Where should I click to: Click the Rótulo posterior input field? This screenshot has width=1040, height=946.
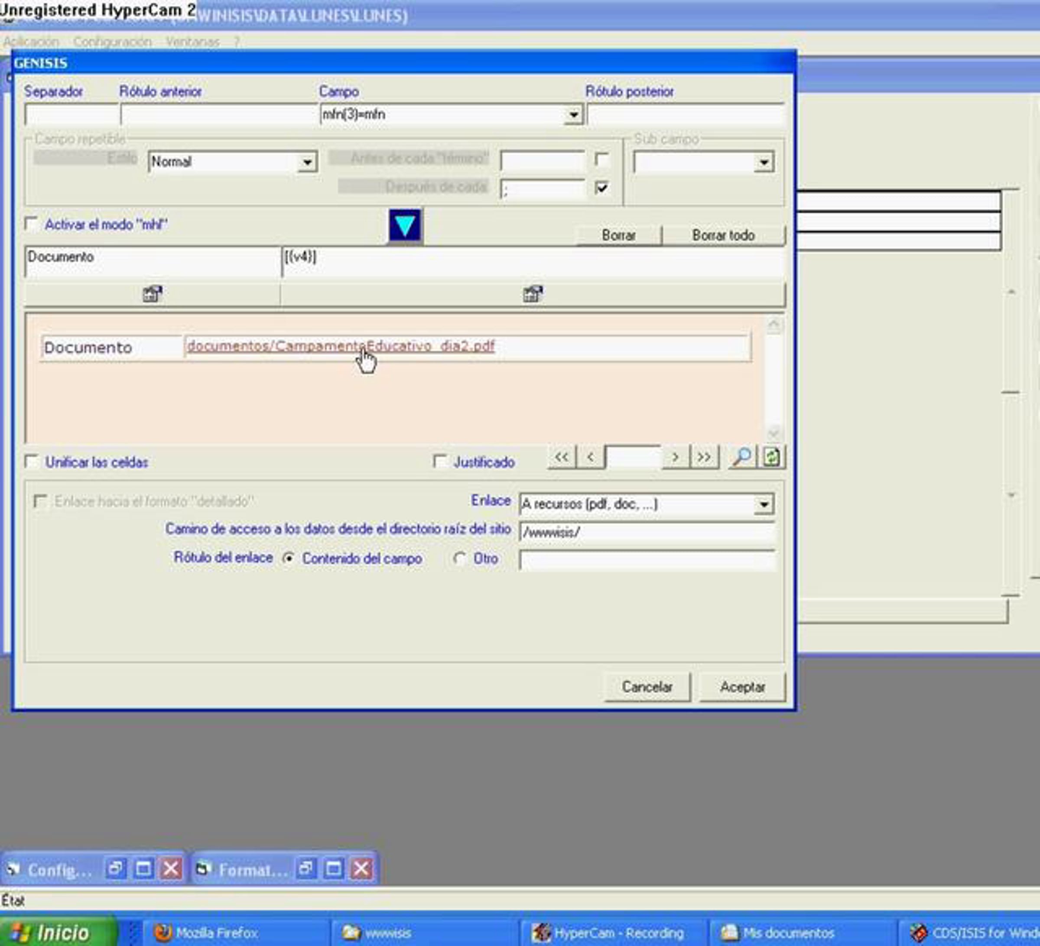686,114
